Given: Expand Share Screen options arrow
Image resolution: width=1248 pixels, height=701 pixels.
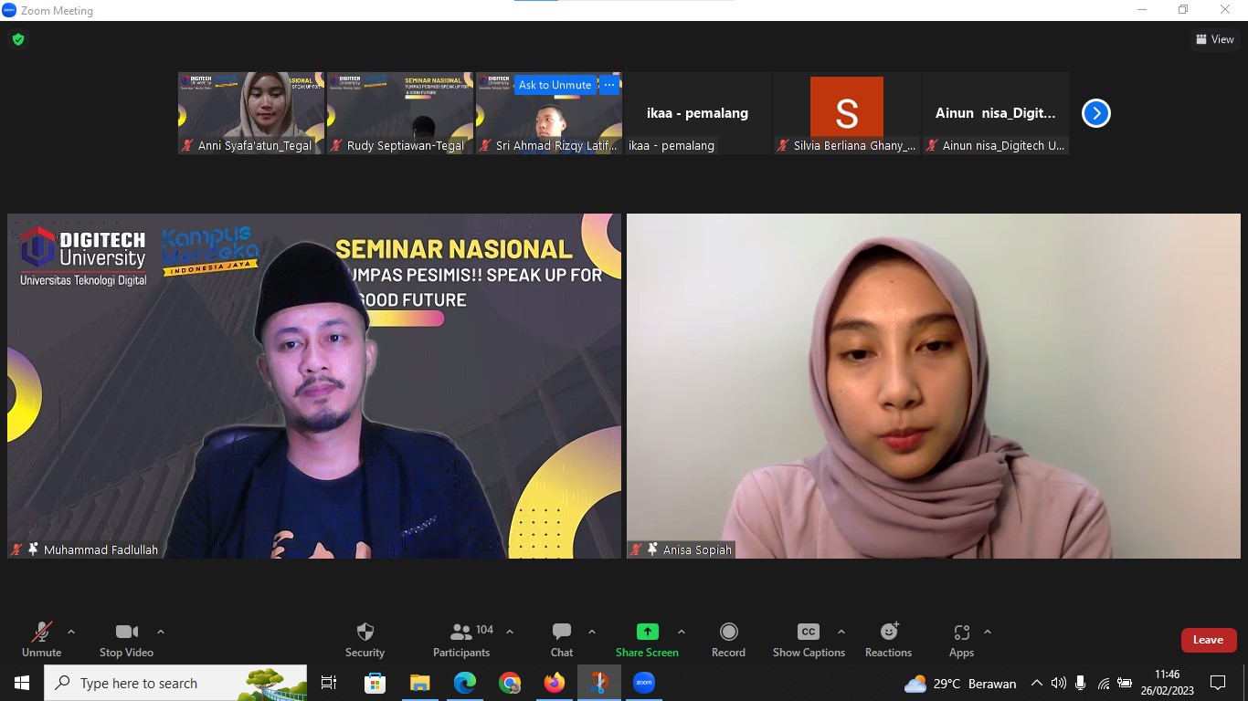Looking at the screenshot, I should [681, 632].
